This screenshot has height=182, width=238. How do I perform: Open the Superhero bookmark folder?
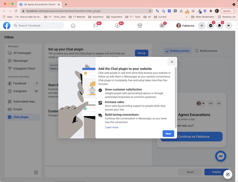[96, 17]
